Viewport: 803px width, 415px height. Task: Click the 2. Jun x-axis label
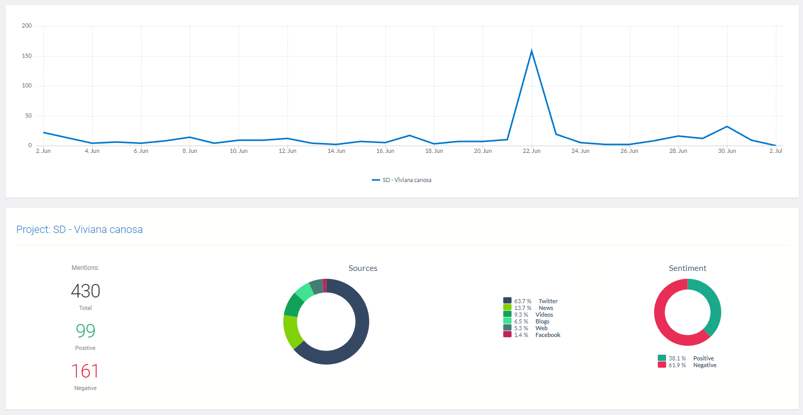click(x=43, y=151)
